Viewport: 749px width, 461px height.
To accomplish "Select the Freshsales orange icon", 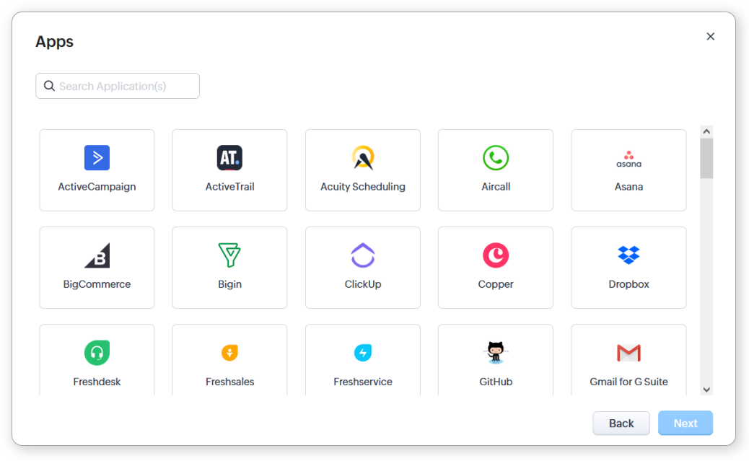I will 229,353.
